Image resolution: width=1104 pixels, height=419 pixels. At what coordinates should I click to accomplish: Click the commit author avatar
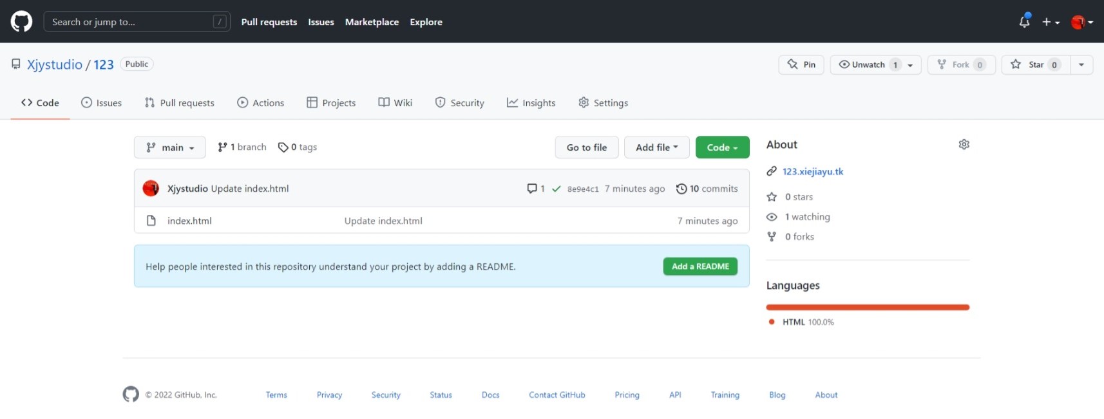point(151,189)
